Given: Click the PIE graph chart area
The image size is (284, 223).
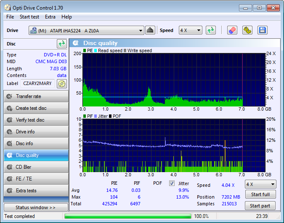Looking at the screenshot, I should click(x=174, y=80).
